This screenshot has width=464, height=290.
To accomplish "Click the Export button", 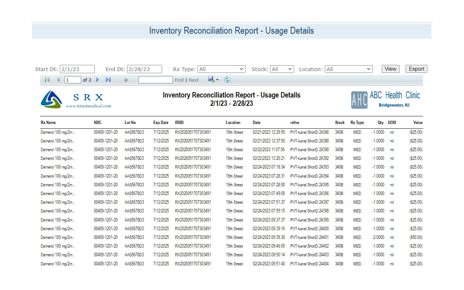I will click(x=417, y=69).
